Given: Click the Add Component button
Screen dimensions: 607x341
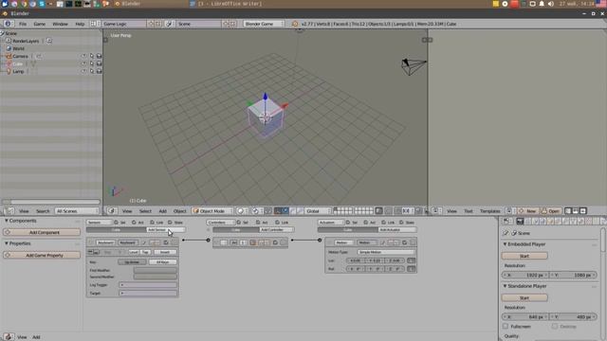Looking at the screenshot, I should [42, 232].
